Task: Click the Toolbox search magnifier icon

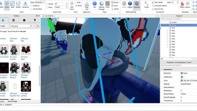Action: coord(34,26)
